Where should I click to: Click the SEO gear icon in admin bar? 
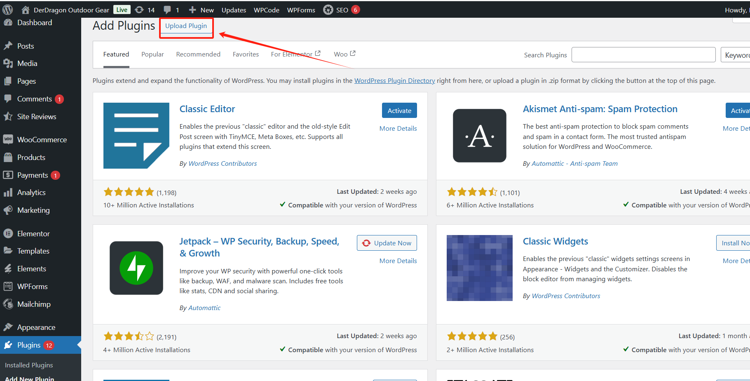coord(328,10)
